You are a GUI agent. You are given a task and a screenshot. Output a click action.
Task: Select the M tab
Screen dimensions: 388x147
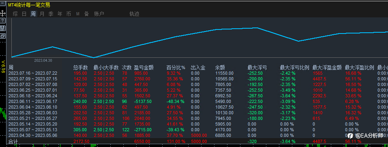pos(78,14)
